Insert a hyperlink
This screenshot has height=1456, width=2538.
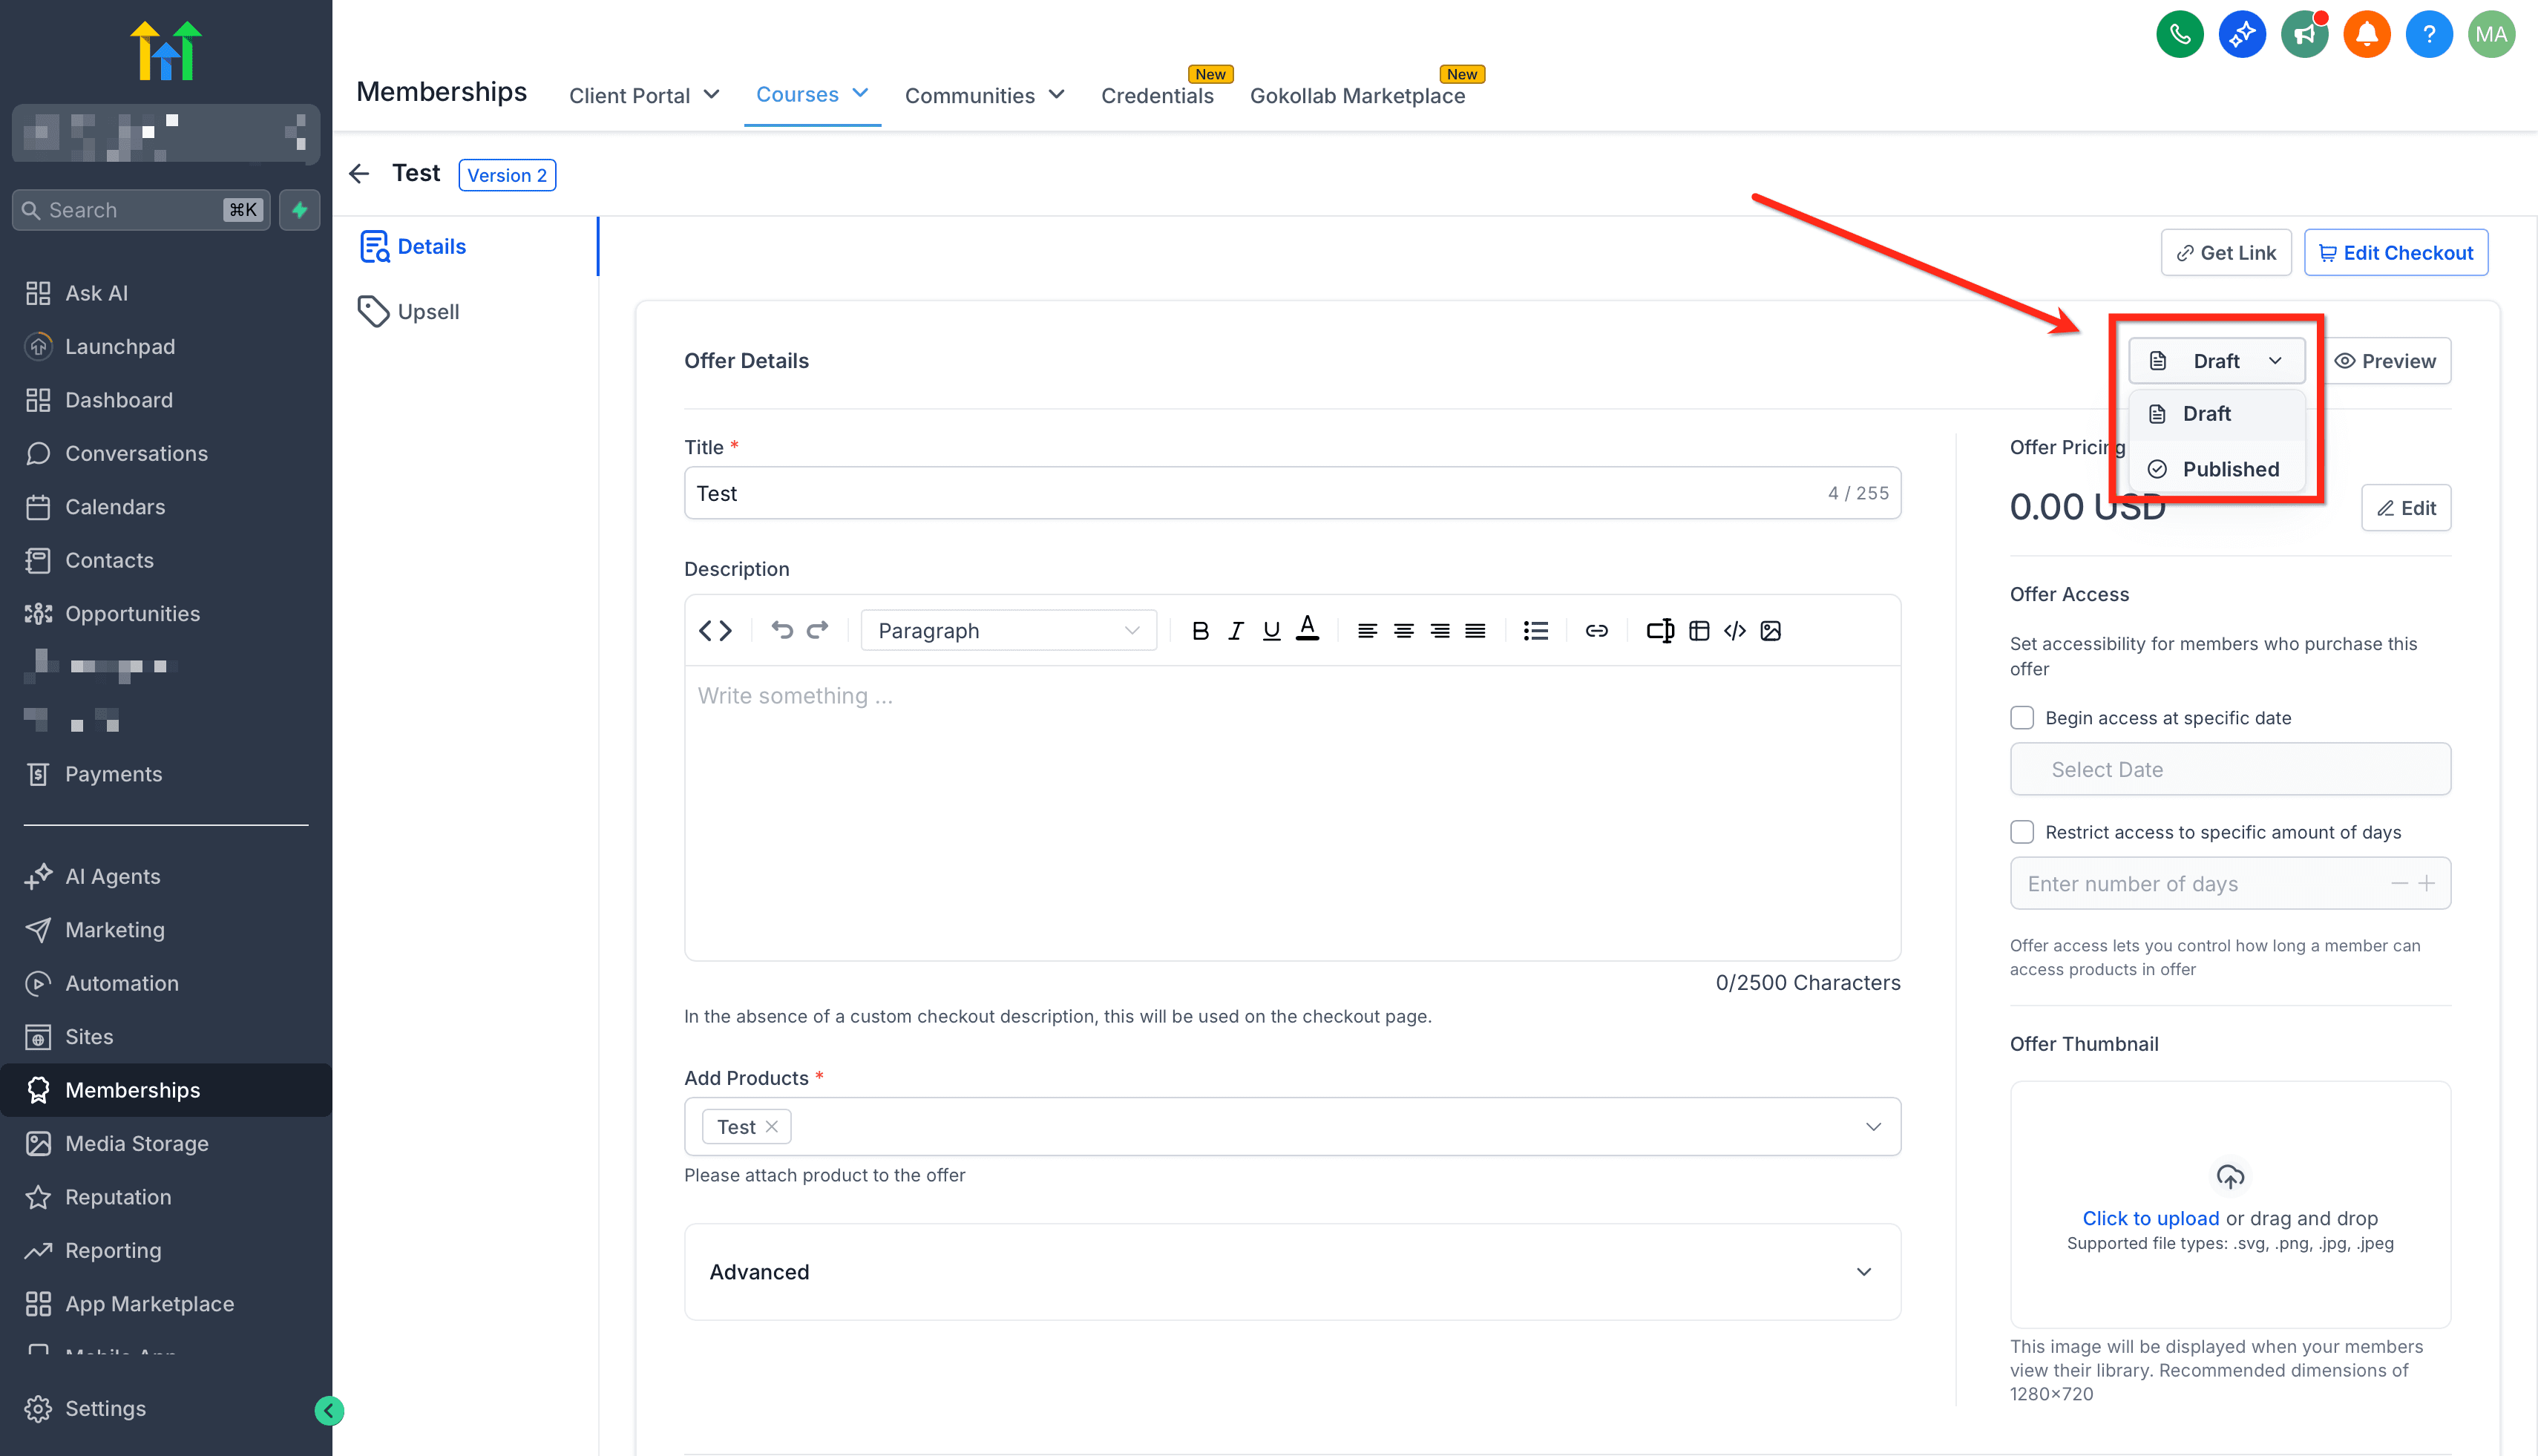[1596, 631]
